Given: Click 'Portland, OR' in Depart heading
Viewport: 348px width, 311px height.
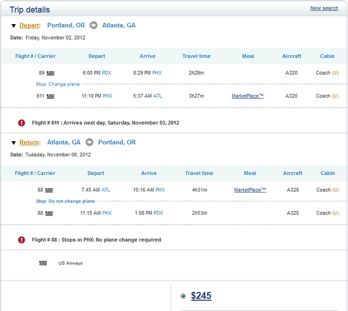Looking at the screenshot, I should point(66,25).
